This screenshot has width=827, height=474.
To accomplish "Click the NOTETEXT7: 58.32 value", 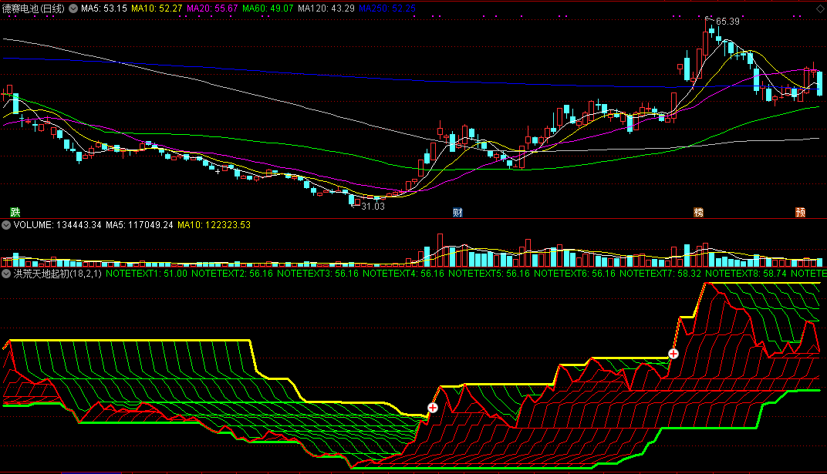I will [660, 274].
